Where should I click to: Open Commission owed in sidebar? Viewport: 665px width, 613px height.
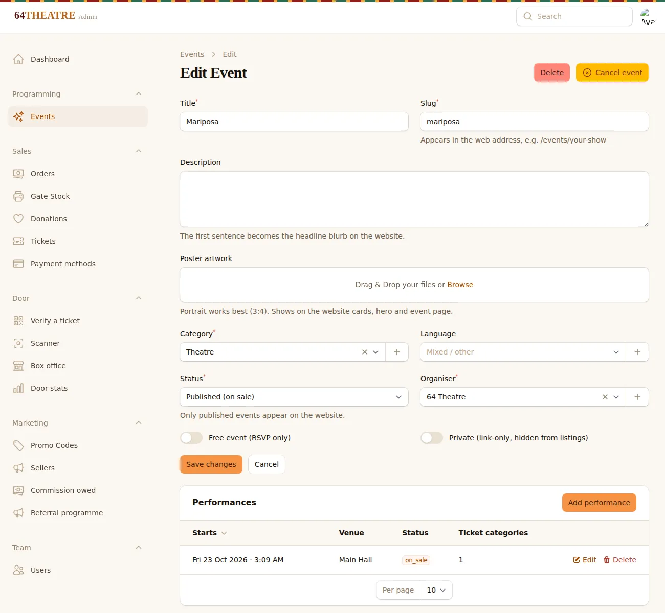pos(78,490)
